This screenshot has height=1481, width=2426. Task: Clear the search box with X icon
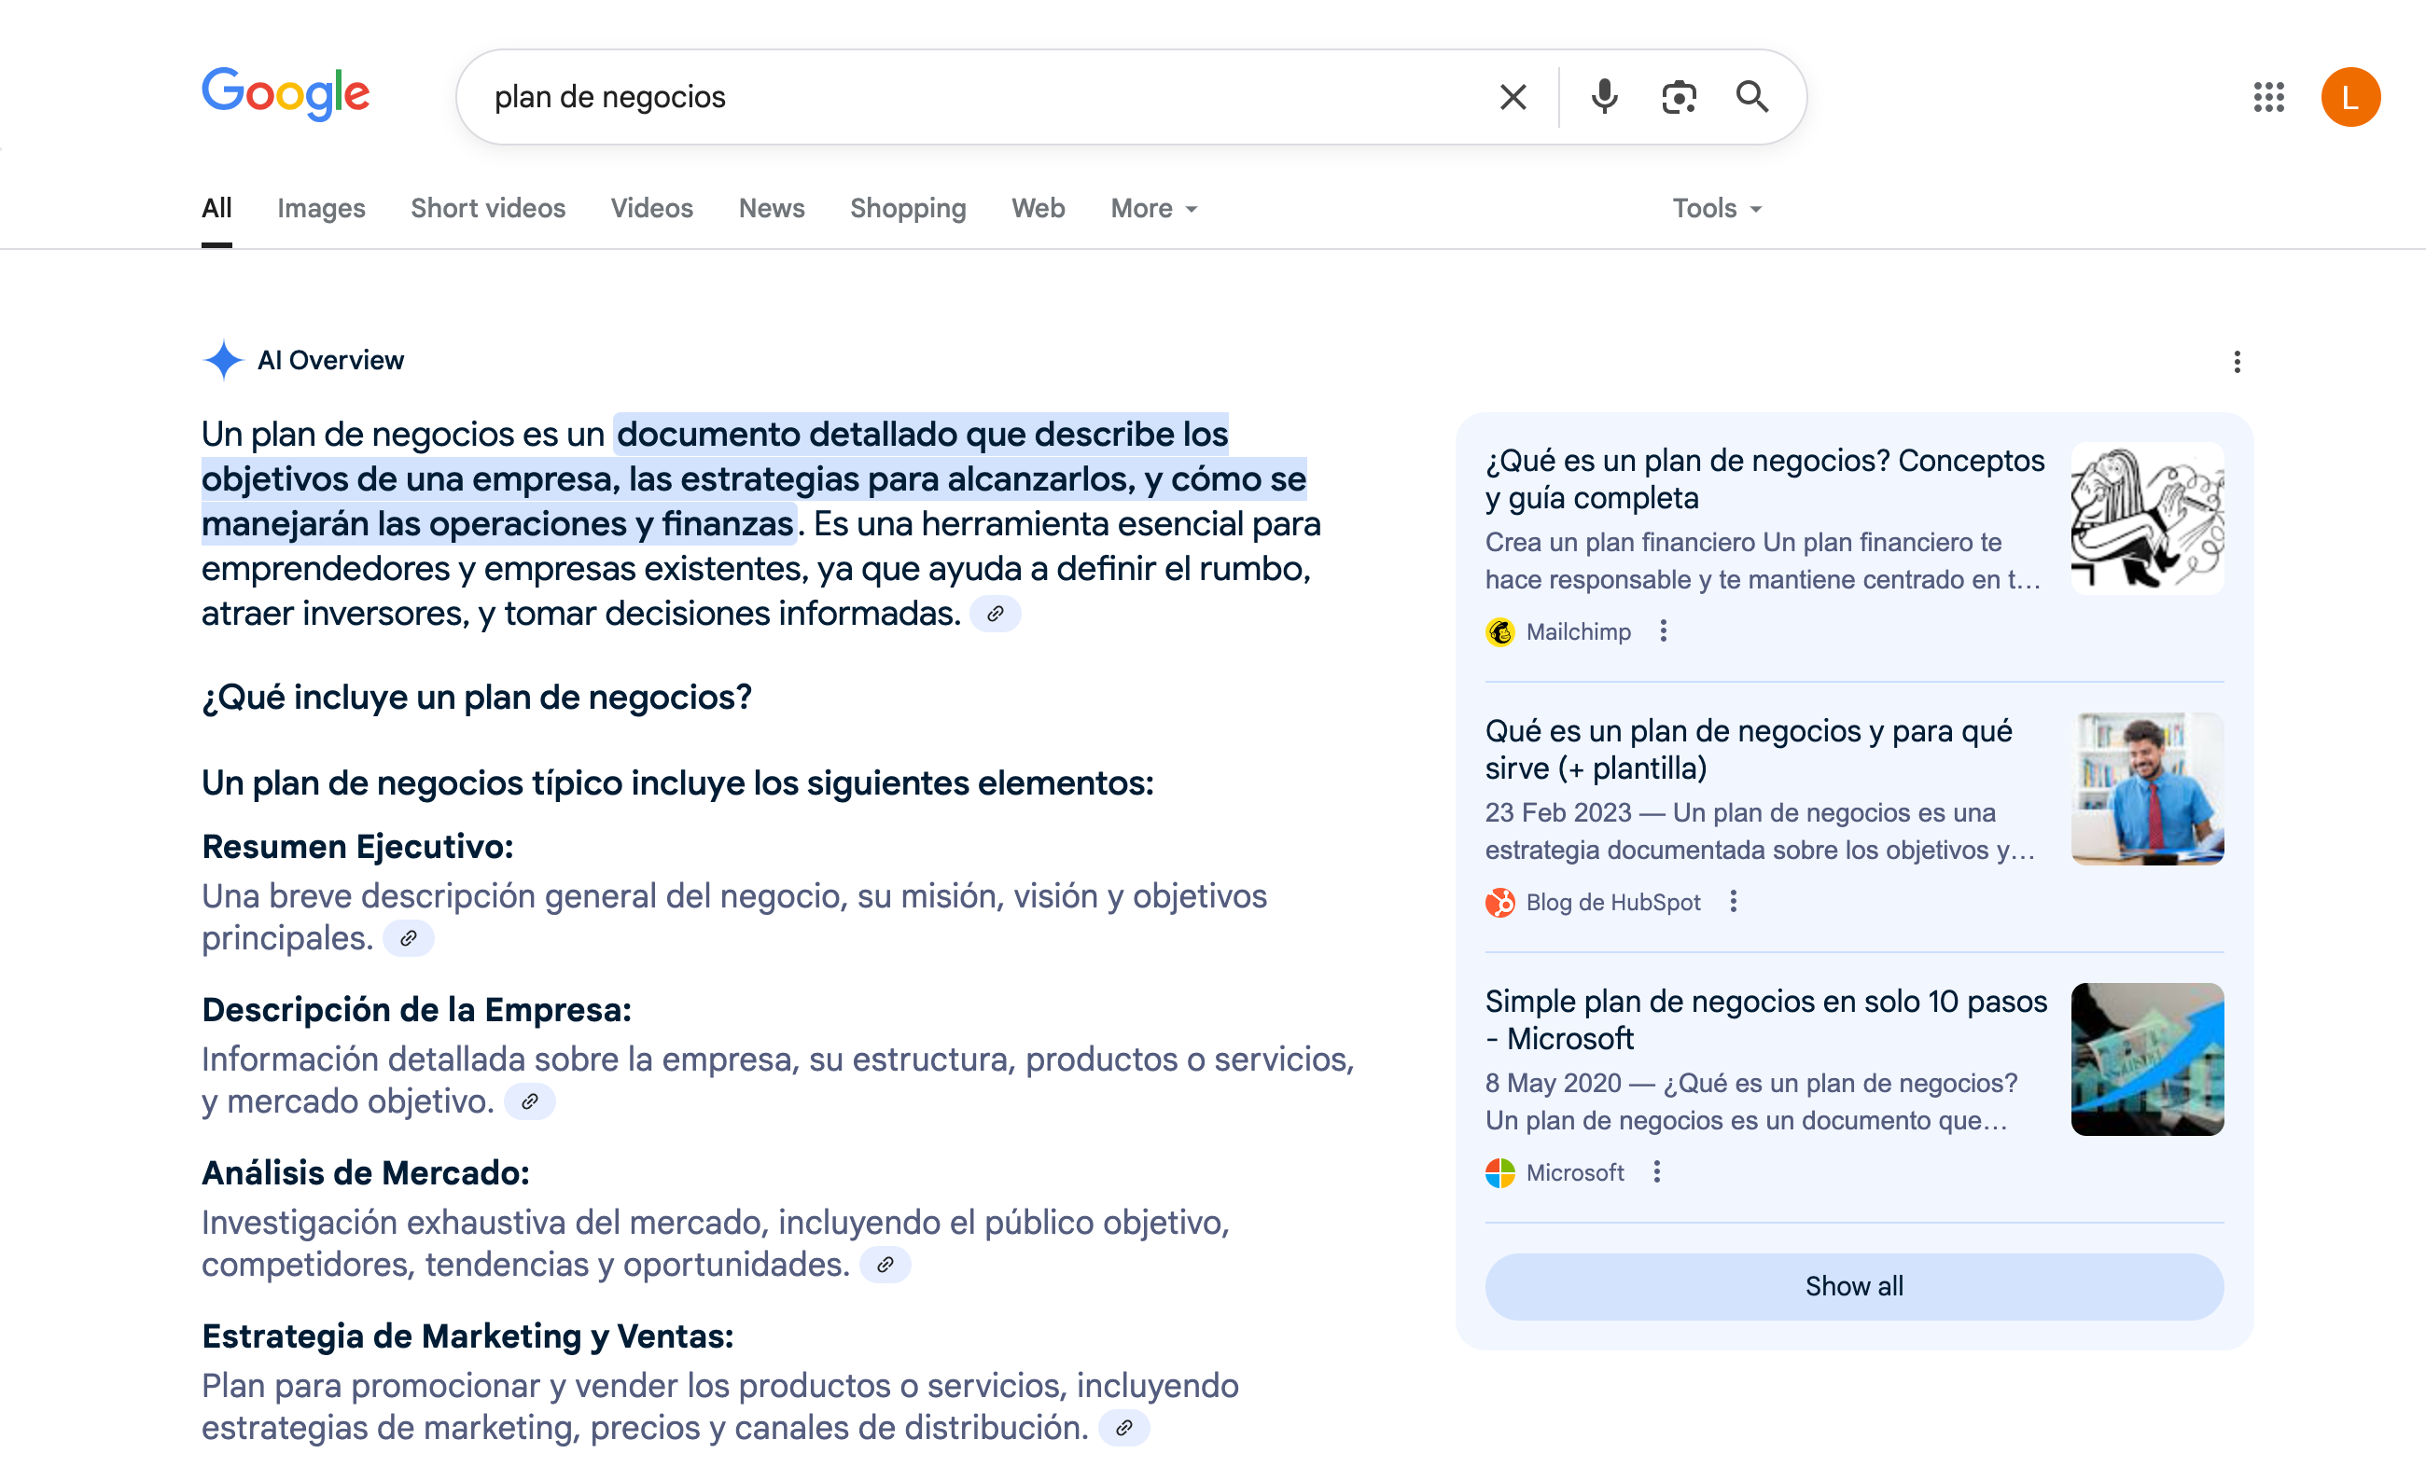[1513, 96]
